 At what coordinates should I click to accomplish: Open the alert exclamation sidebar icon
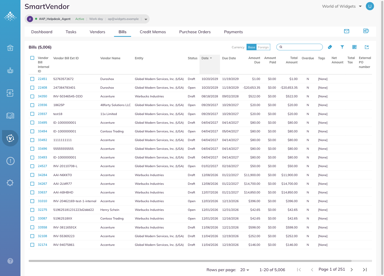tap(10, 161)
